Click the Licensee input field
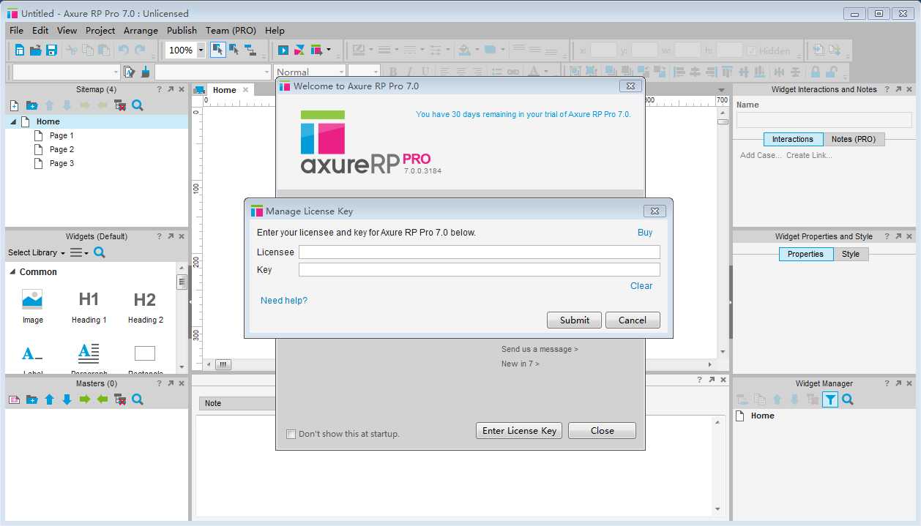Viewport: 921px width, 526px height. 480,252
